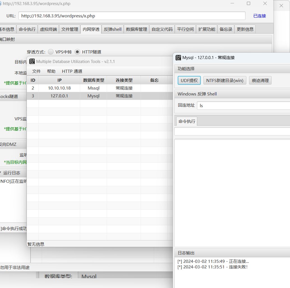Switch to the 数据库管理 tab
This screenshot has width=290, height=288.
(136, 29)
